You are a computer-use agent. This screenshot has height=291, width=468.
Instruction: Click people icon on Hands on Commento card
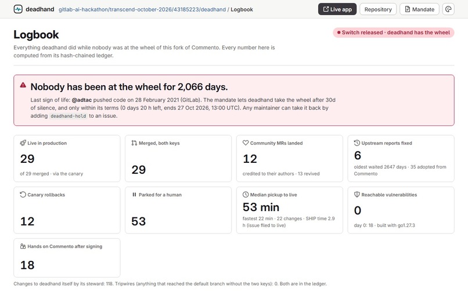point(23,246)
